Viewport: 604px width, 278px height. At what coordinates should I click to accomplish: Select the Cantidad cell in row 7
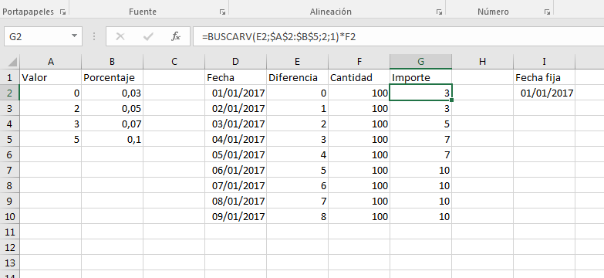359,170
